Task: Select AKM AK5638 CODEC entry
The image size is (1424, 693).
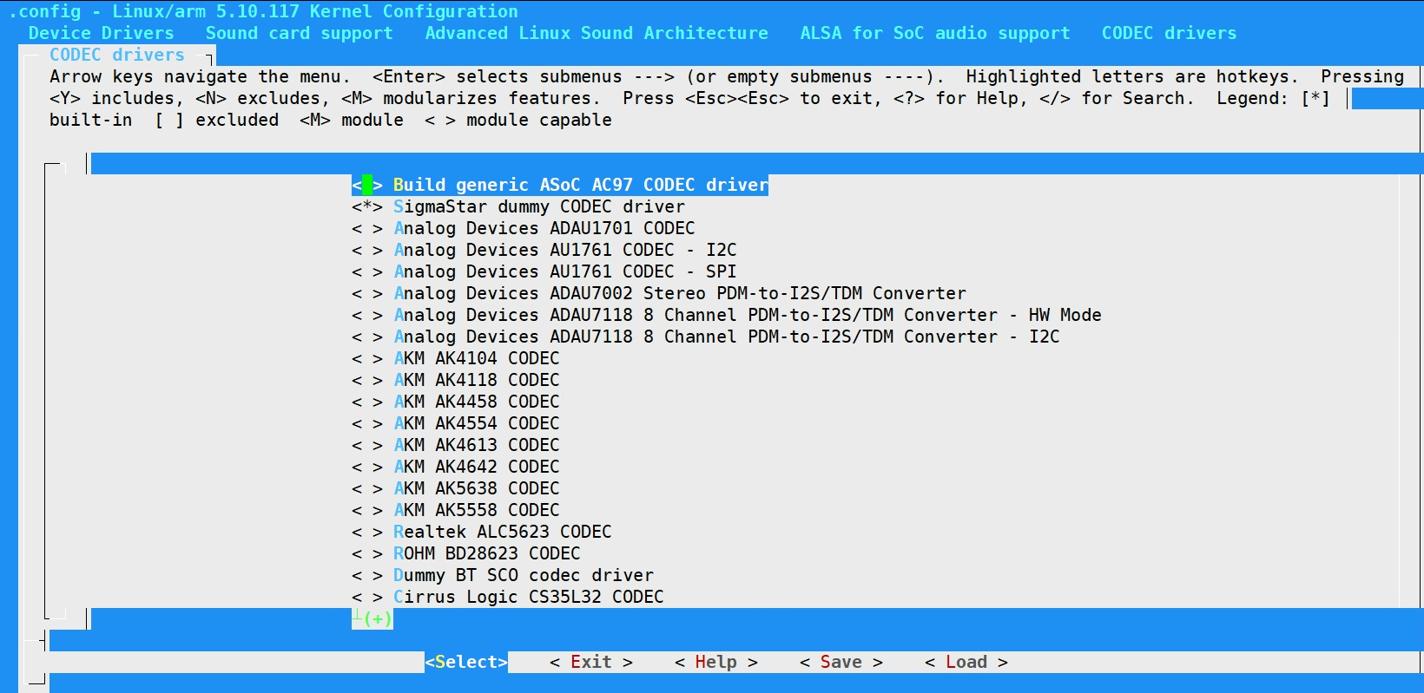Action: click(477, 488)
